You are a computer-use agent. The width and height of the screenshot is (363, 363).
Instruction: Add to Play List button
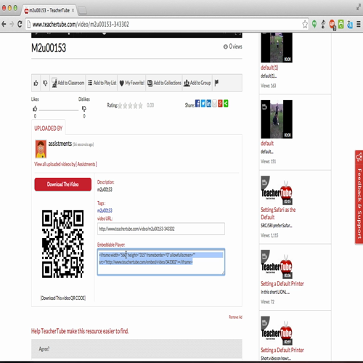[102, 83]
